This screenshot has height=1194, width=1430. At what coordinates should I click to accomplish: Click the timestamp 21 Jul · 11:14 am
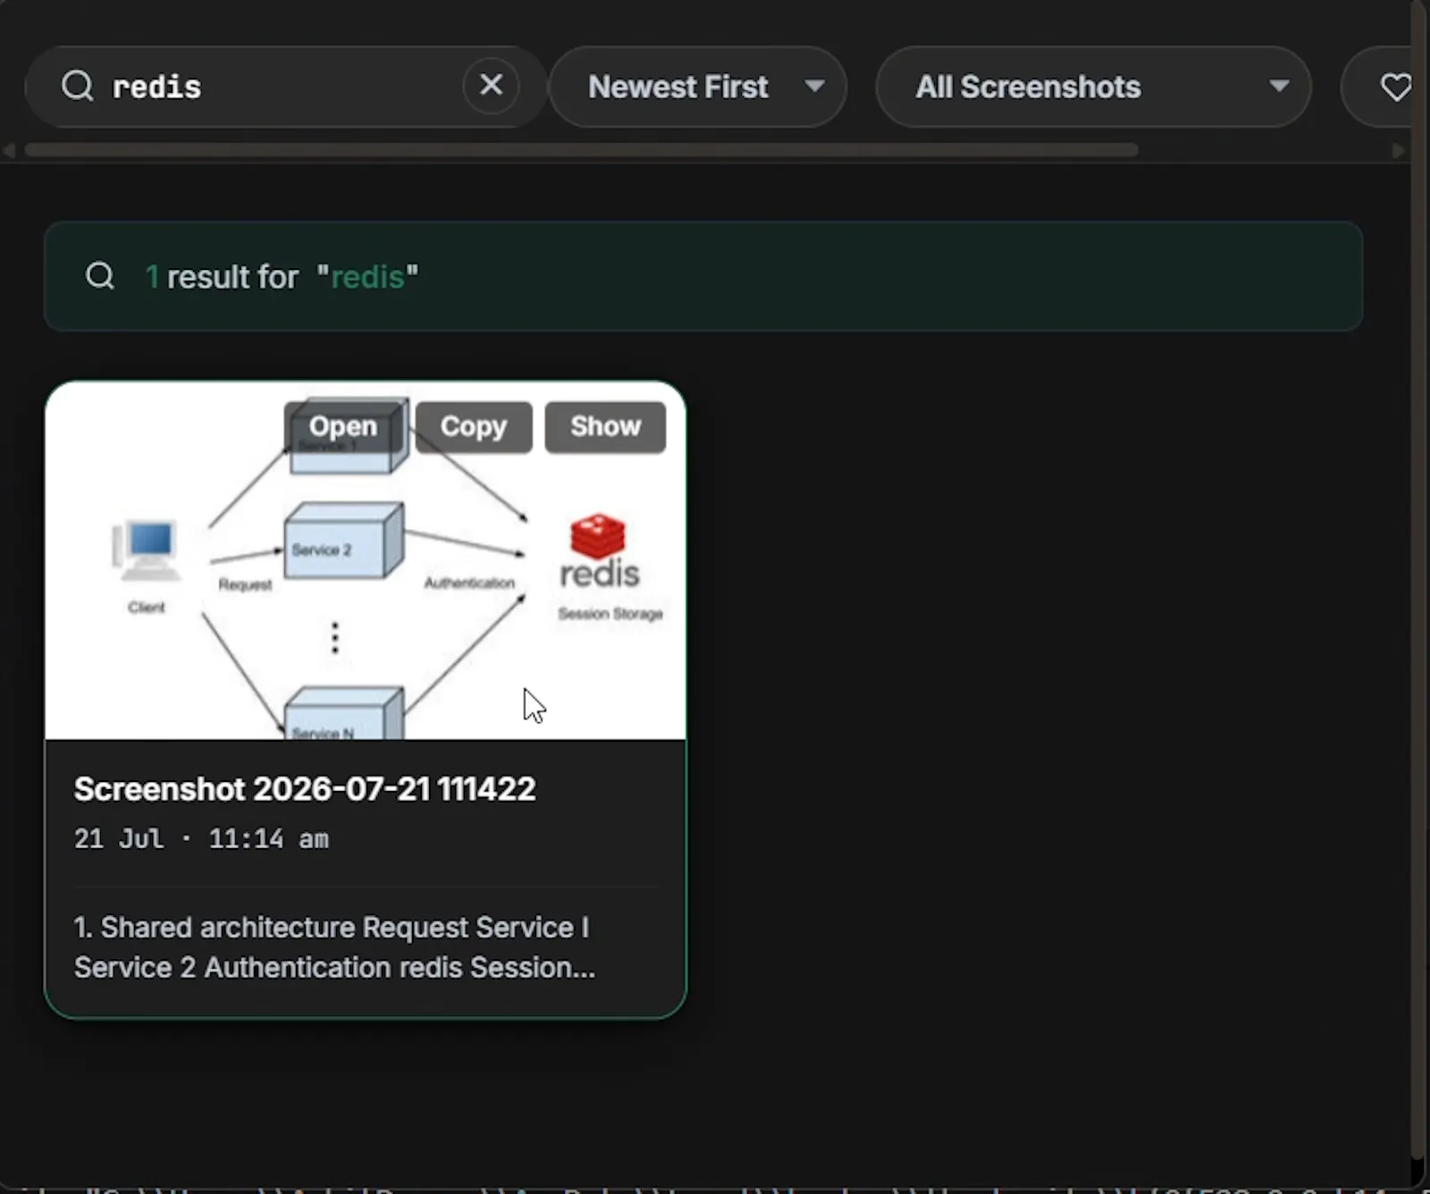pos(201,838)
